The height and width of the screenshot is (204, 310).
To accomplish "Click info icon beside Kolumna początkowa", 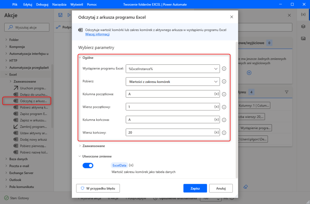I will point(224,94).
